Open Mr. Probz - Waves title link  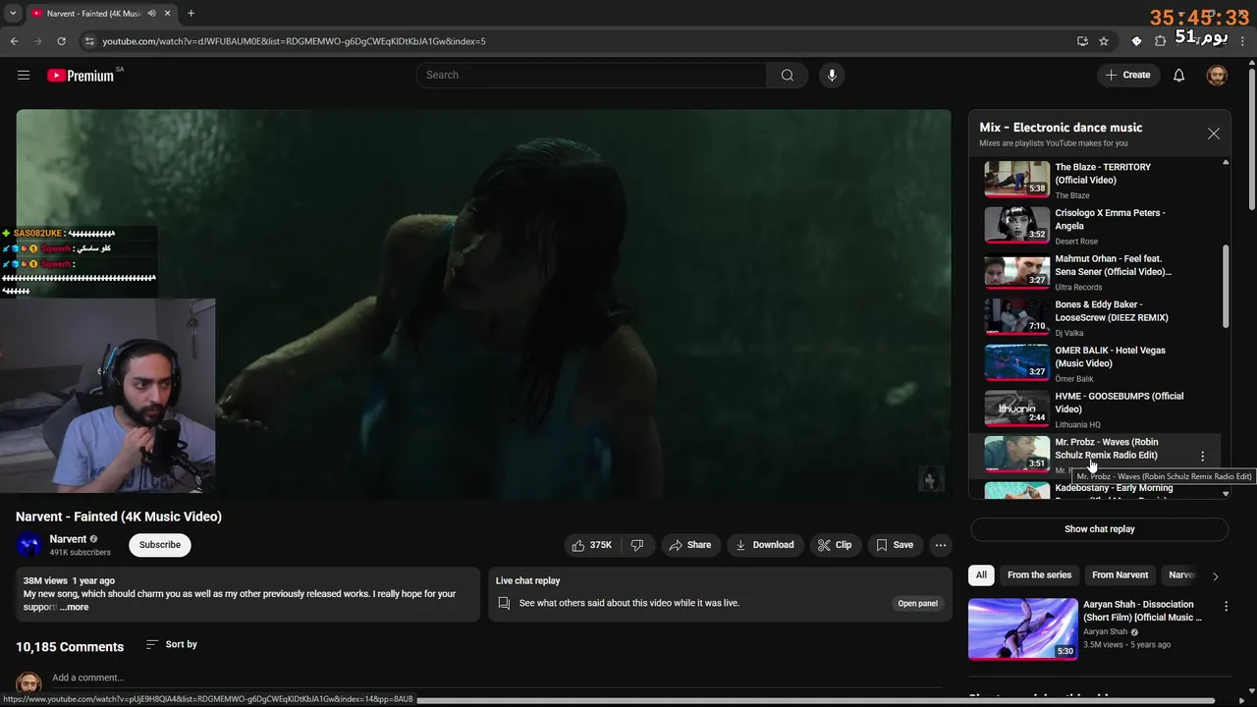pyautogui.click(x=1107, y=449)
